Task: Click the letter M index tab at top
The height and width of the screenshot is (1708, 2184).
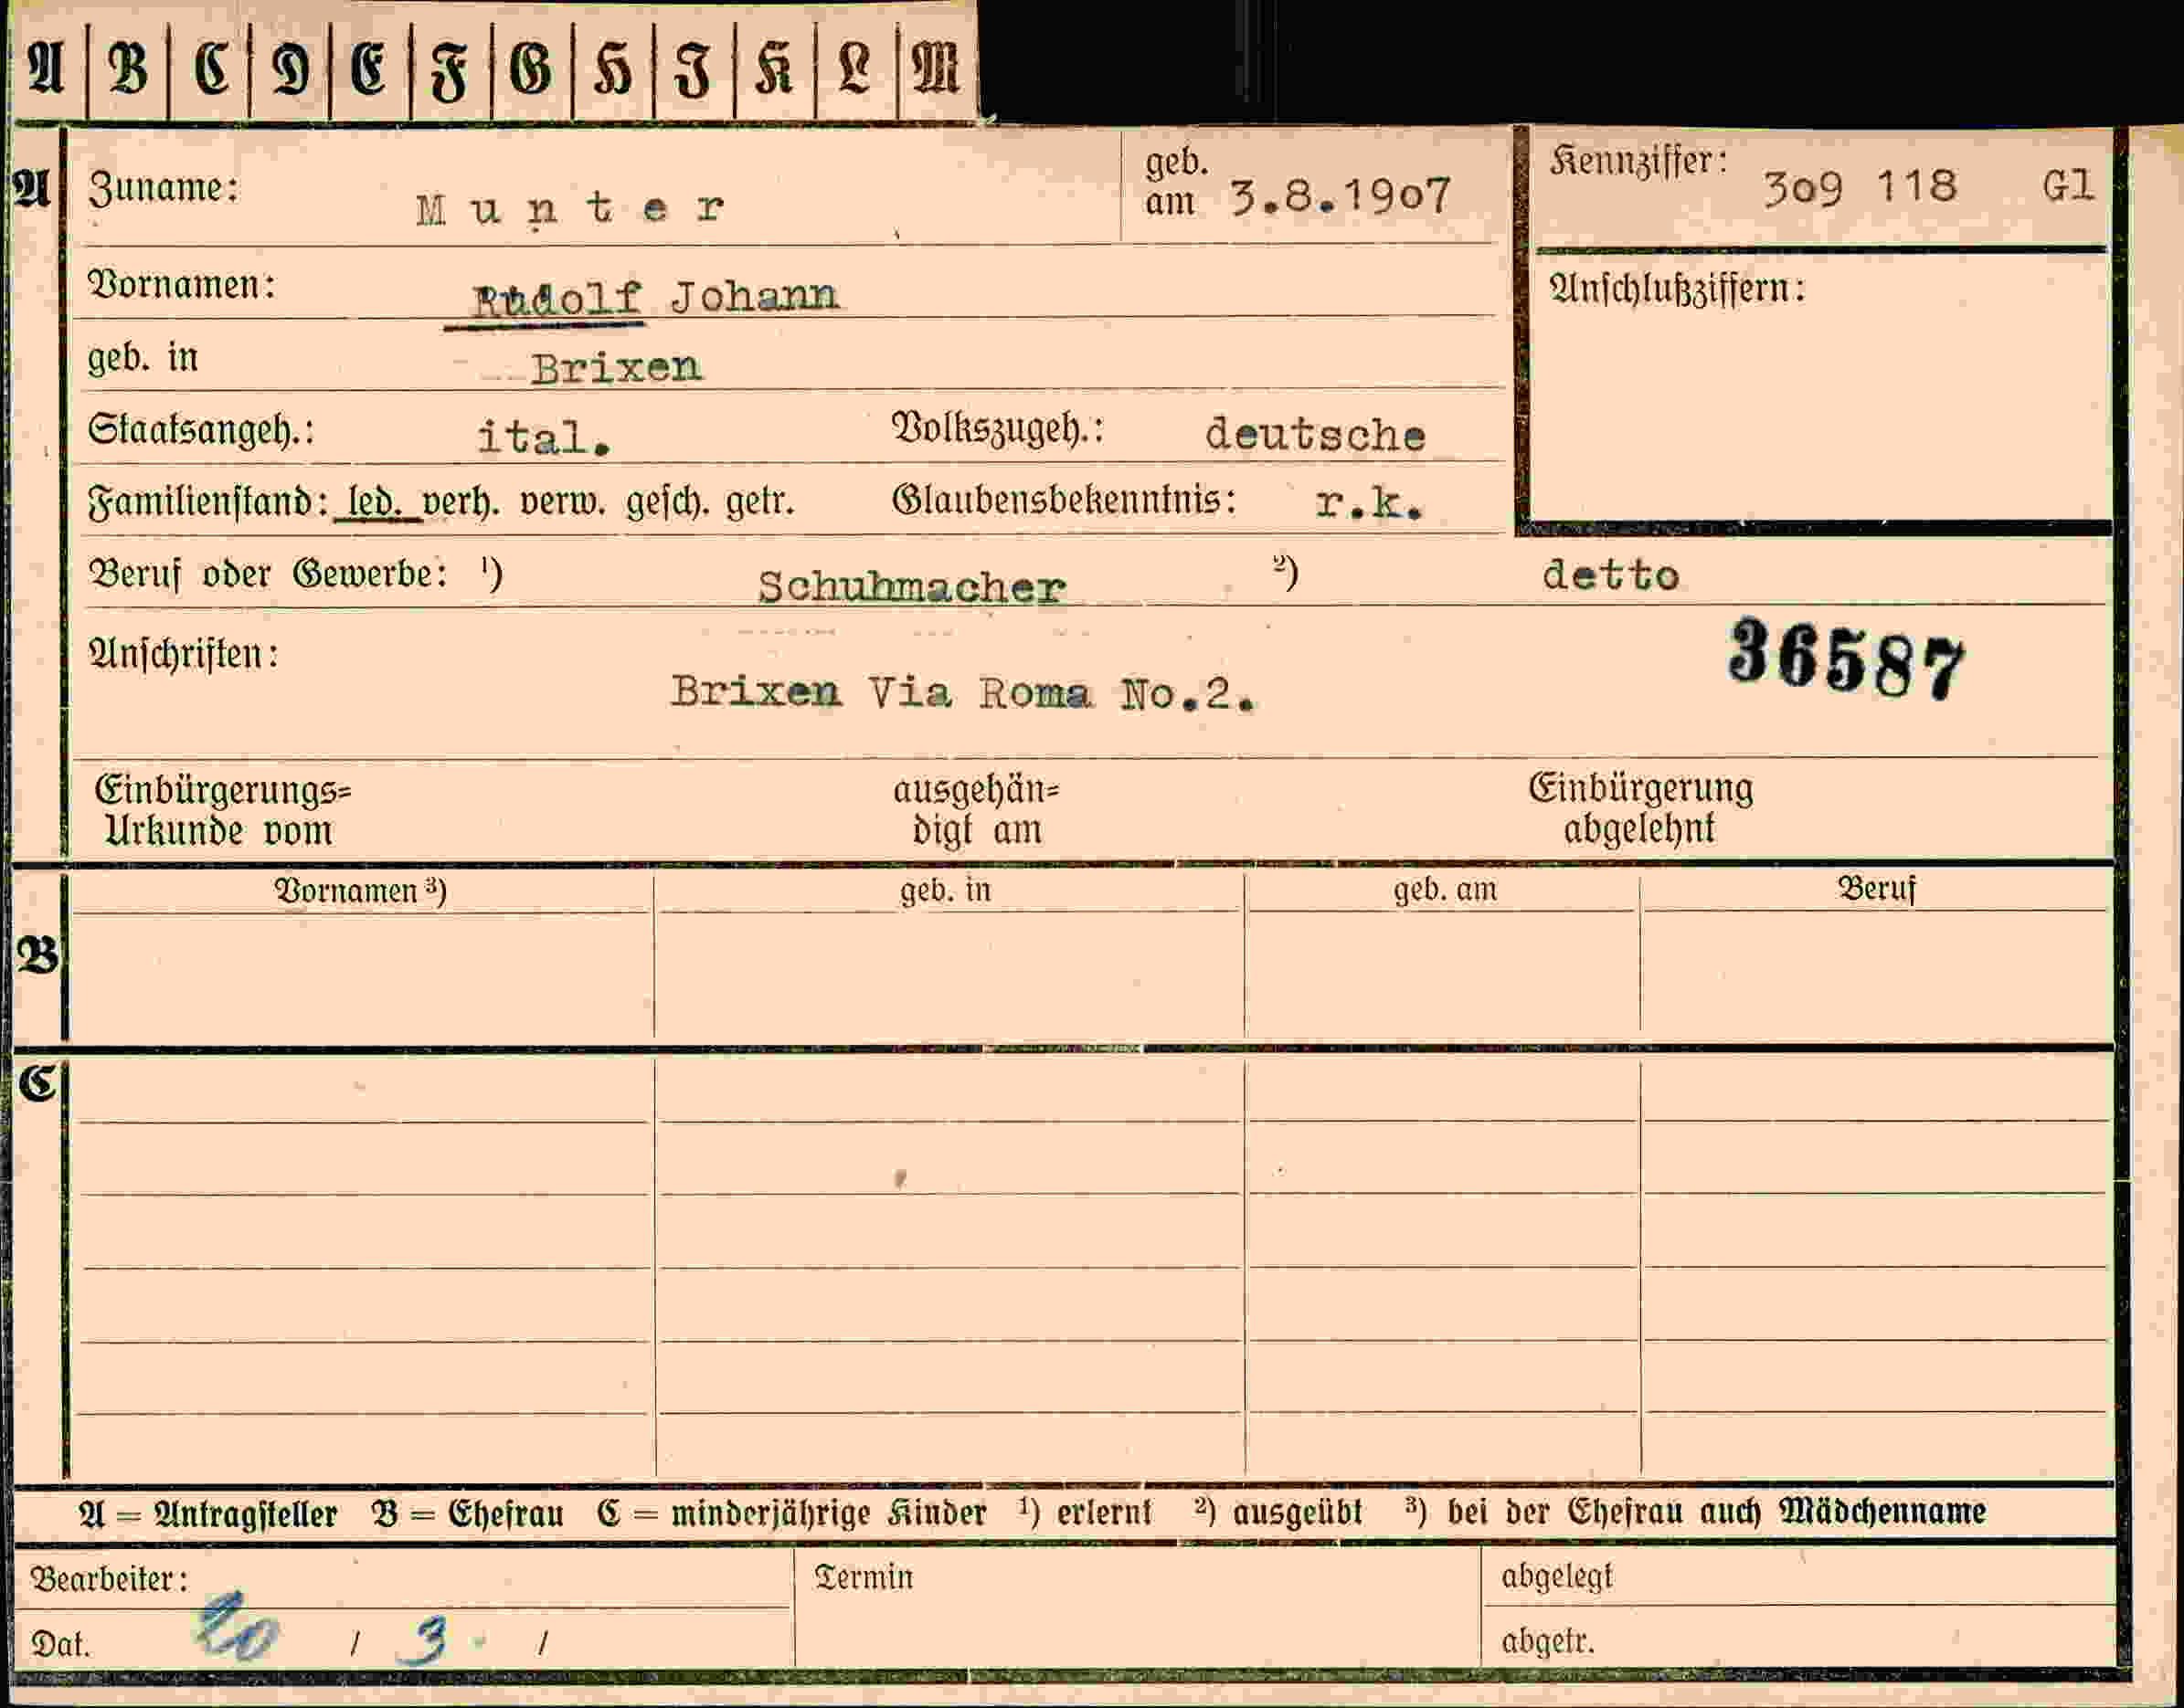Action: click(937, 68)
